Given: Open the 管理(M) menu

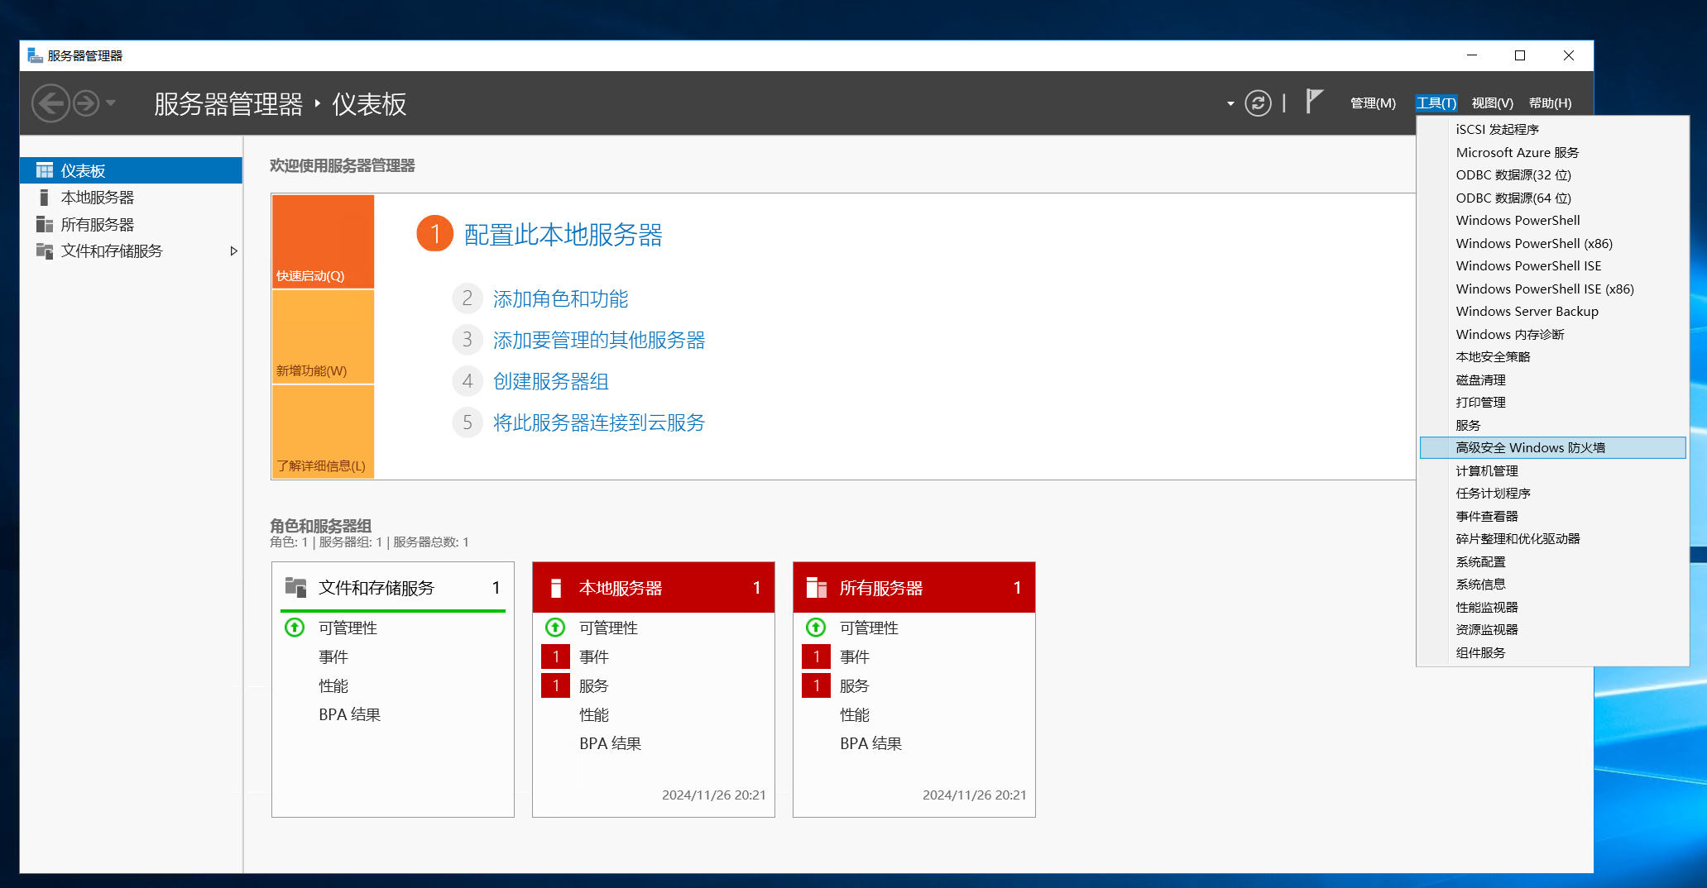Looking at the screenshot, I should click(x=1373, y=103).
